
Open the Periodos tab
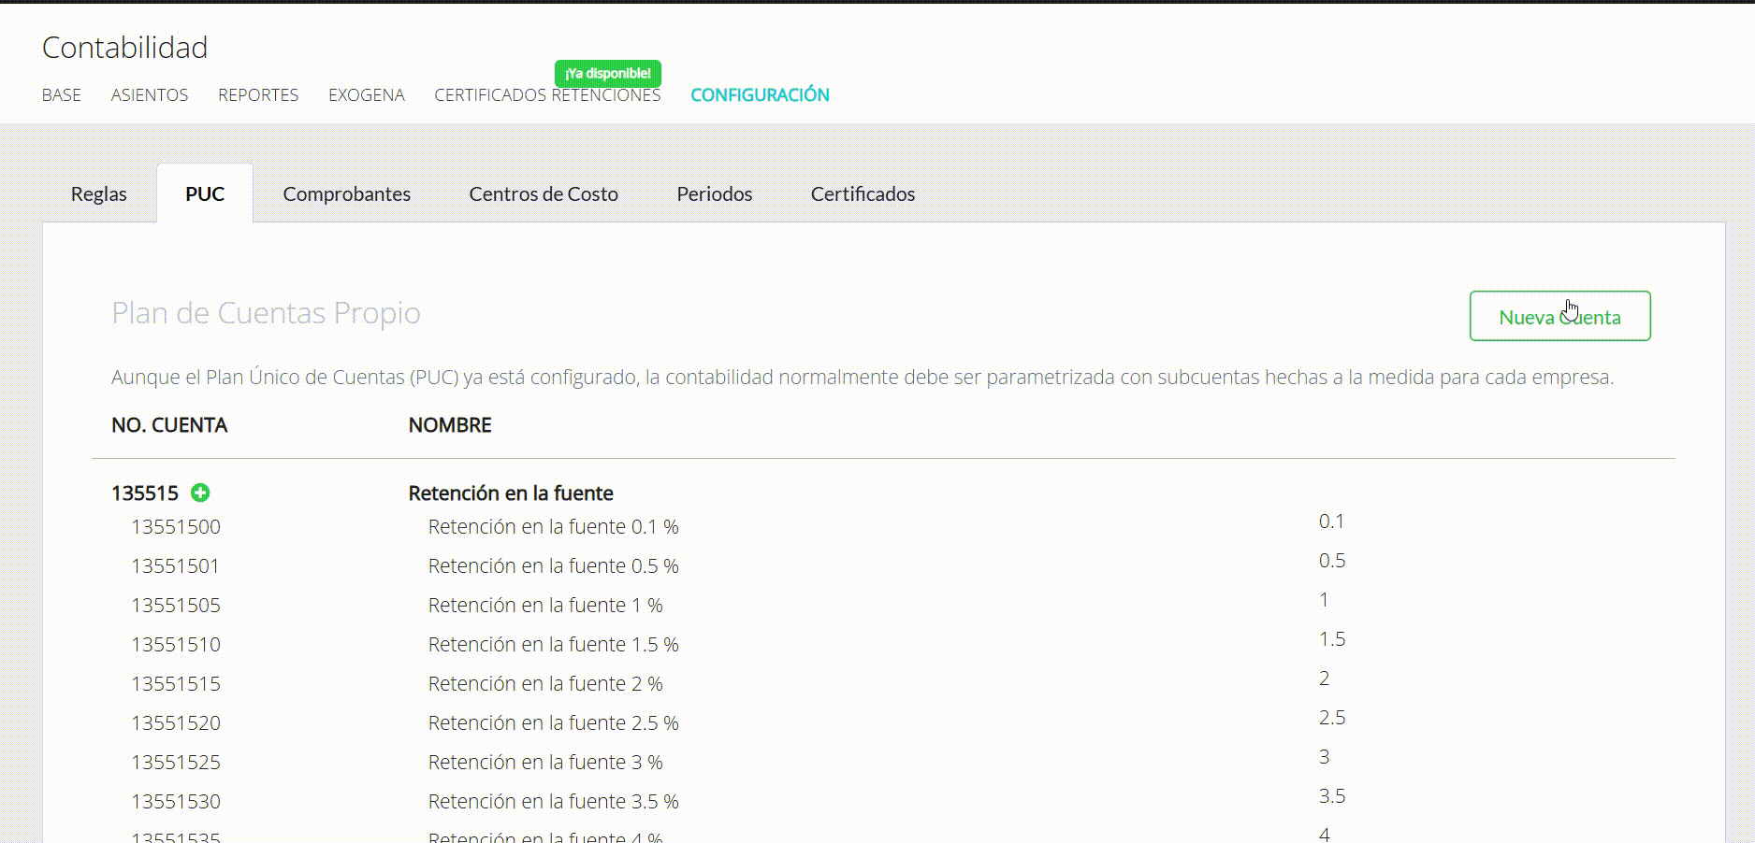pyautogui.click(x=715, y=193)
